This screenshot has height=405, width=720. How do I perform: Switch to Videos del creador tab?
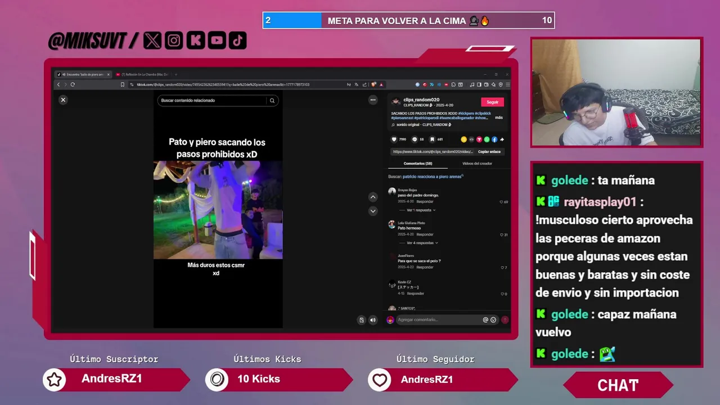click(x=477, y=163)
